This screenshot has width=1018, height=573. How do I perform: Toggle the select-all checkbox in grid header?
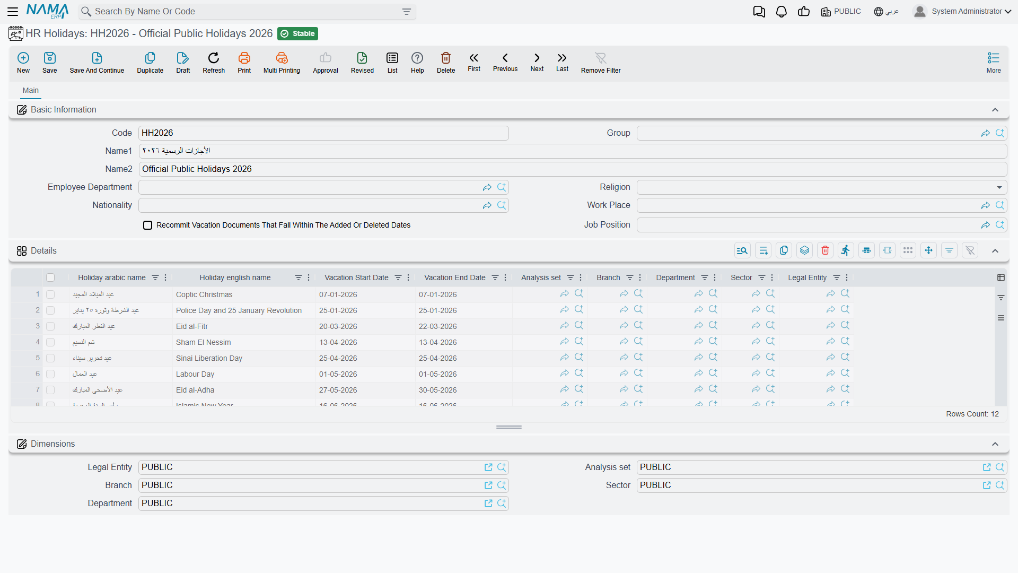click(x=50, y=277)
